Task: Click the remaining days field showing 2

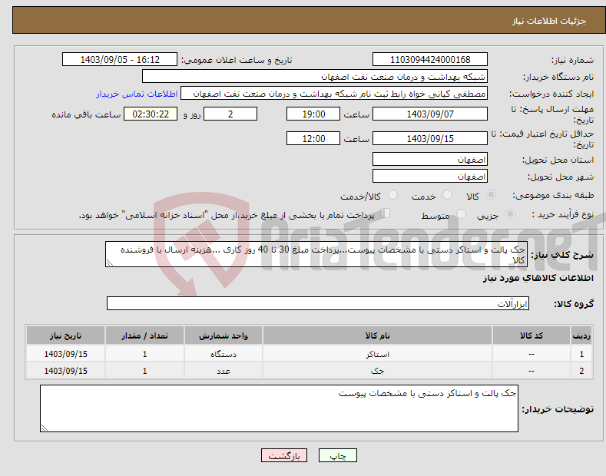Action: pos(230,114)
